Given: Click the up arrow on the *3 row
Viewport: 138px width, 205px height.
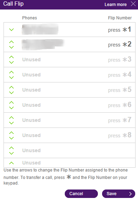Looking at the screenshot, I should point(12,57).
